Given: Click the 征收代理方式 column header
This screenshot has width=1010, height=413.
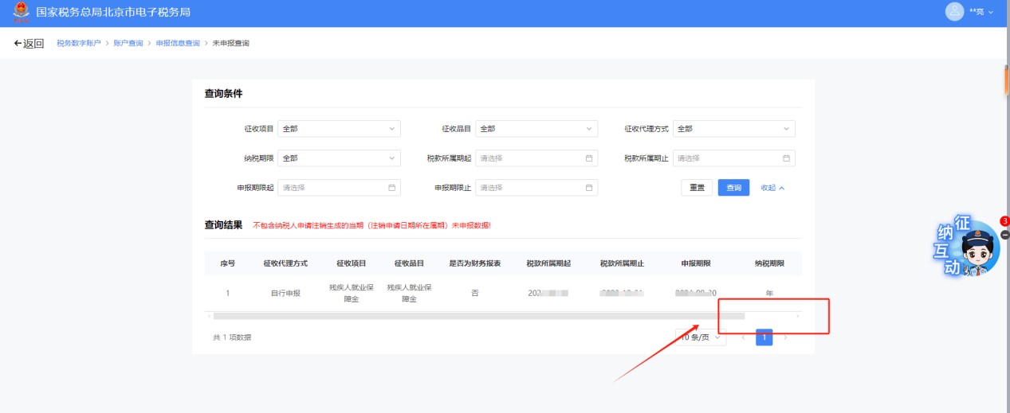Looking at the screenshot, I should coord(285,263).
